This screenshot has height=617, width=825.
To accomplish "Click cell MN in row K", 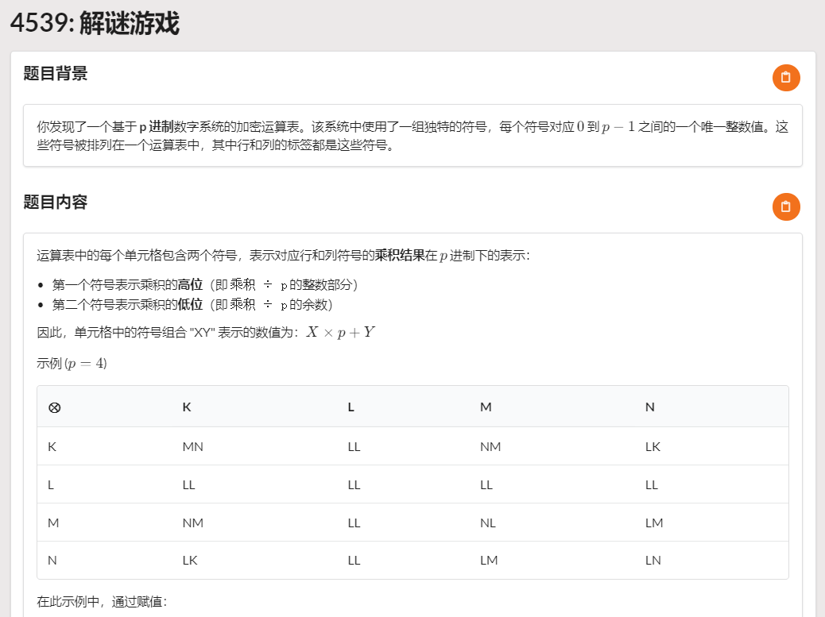I will coord(192,447).
